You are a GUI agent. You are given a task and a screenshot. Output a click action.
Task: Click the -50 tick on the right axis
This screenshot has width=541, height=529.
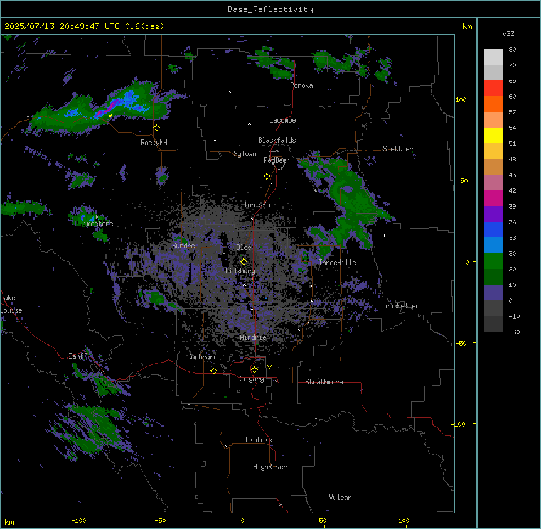461,343
